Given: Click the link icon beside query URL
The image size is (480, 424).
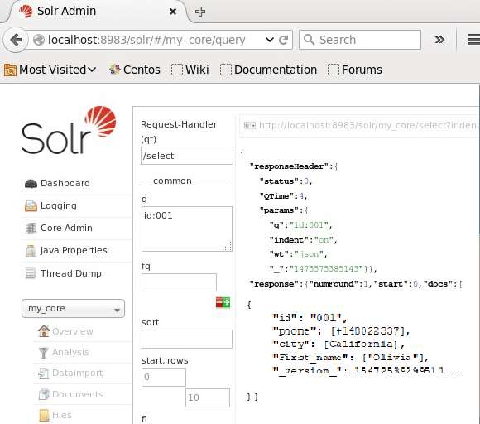Looking at the screenshot, I should click(250, 126).
